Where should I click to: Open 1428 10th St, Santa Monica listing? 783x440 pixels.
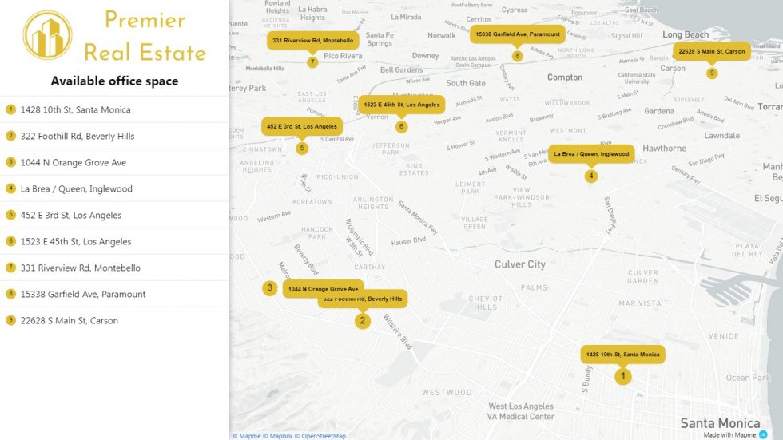tap(75, 109)
